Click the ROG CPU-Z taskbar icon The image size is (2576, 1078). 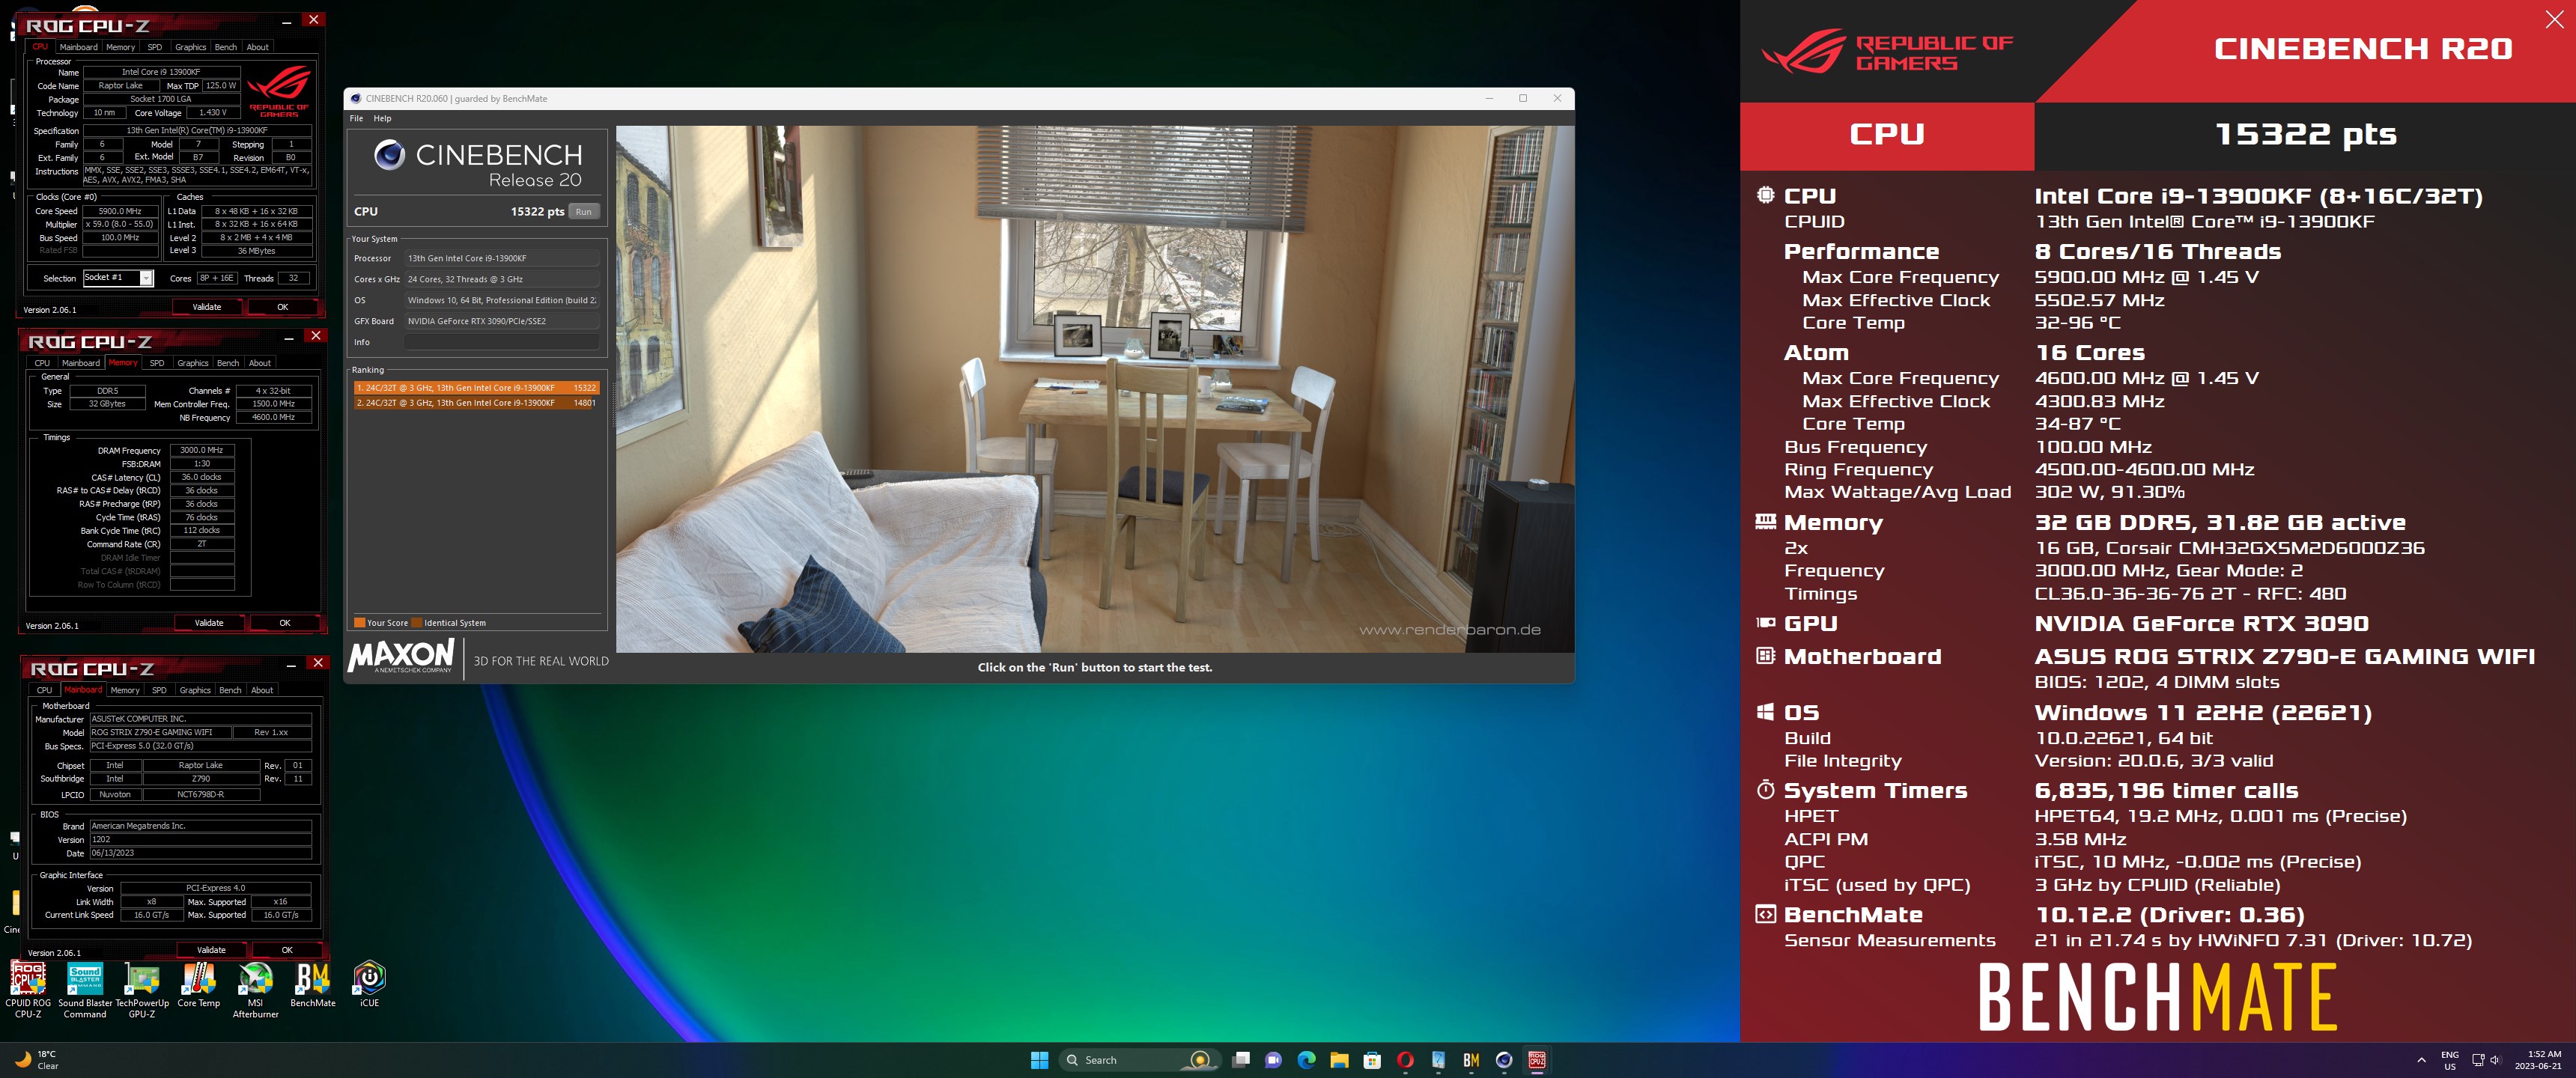(1537, 1060)
